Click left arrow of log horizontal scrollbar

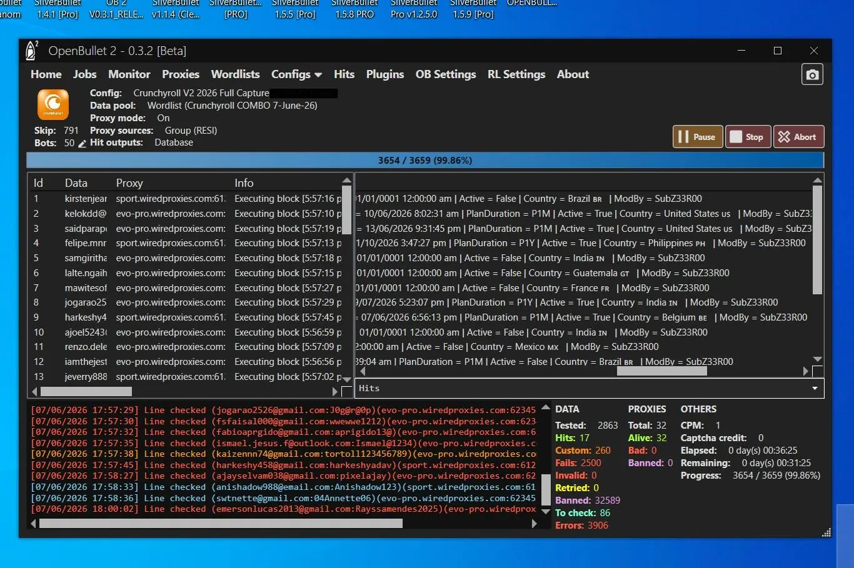[x=34, y=524]
